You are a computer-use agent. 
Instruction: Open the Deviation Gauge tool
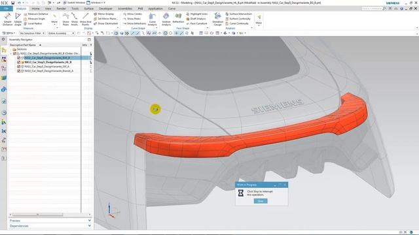pyautogui.click(x=217, y=19)
